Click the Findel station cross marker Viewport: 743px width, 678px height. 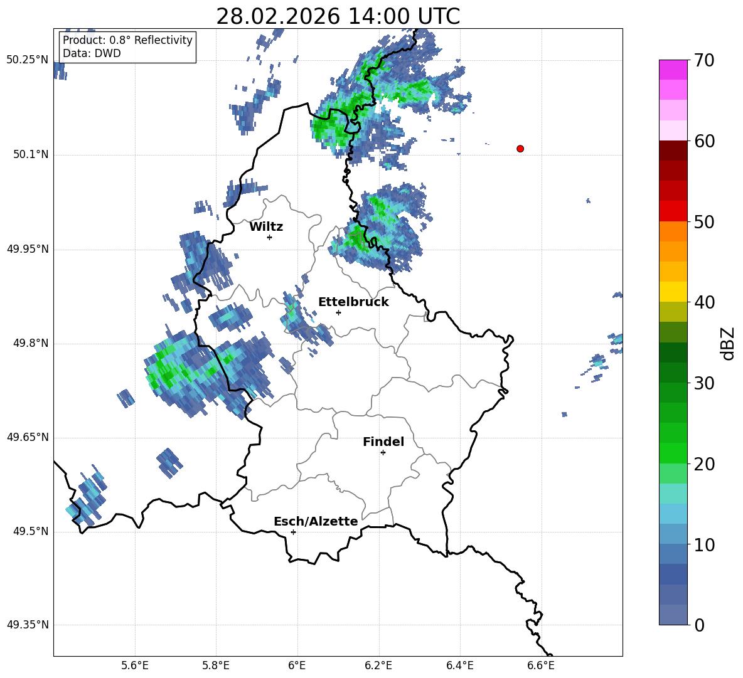pos(383,453)
